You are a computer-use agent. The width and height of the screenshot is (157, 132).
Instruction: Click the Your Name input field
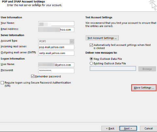point(56,23)
